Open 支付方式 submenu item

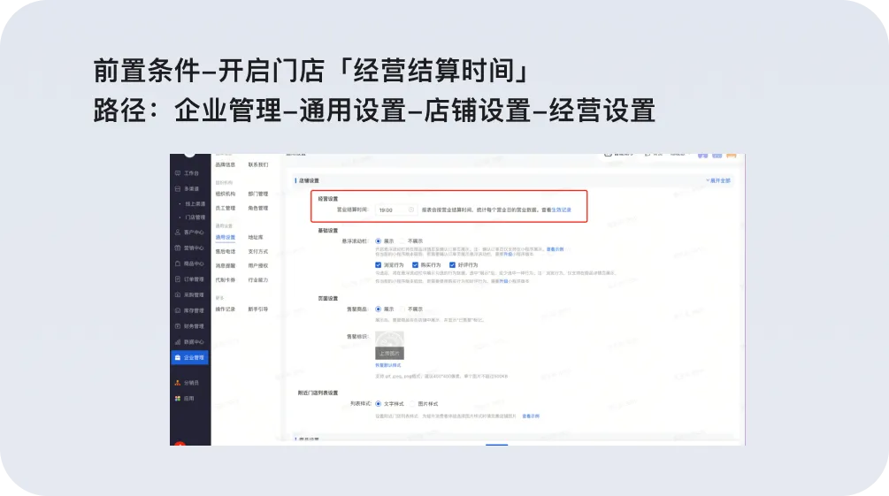tap(258, 252)
